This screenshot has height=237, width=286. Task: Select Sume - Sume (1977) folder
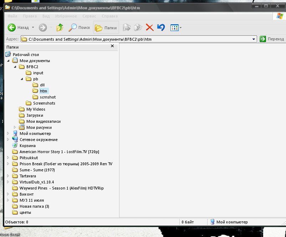click(37, 170)
